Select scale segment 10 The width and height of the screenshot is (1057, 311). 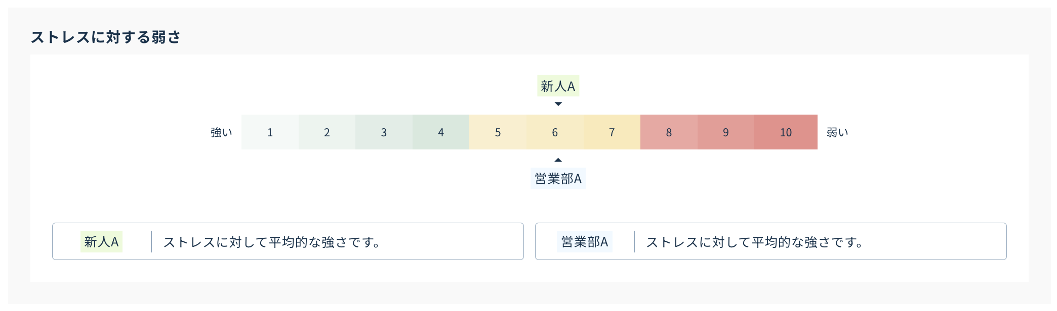[786, 132]
